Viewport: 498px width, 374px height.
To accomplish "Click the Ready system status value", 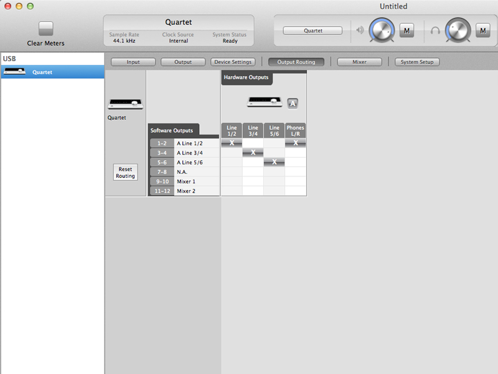I will click(x=230, y=41).
